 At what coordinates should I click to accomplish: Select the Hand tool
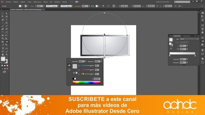click(x=3, y=55)
